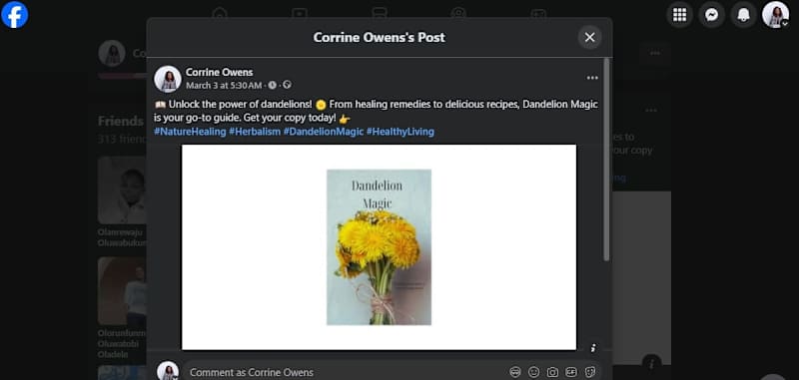
Task: Click the dimmed info icon in background page
Action: [x=651, y=364]
